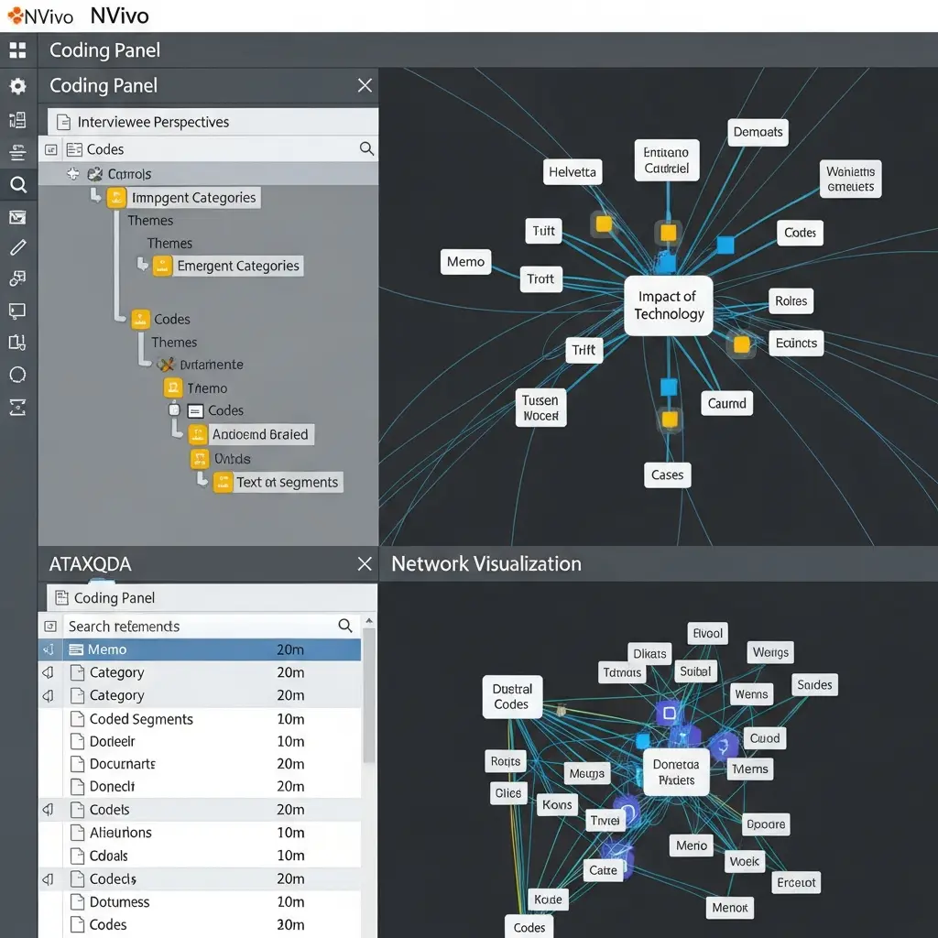
Task: Click in the Search references field
Action: pos(212,626)
